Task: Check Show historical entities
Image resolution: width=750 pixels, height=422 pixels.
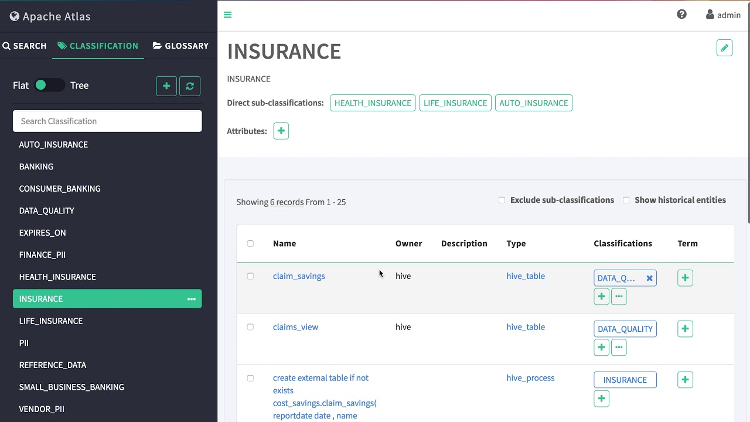Action: point(626,200)
